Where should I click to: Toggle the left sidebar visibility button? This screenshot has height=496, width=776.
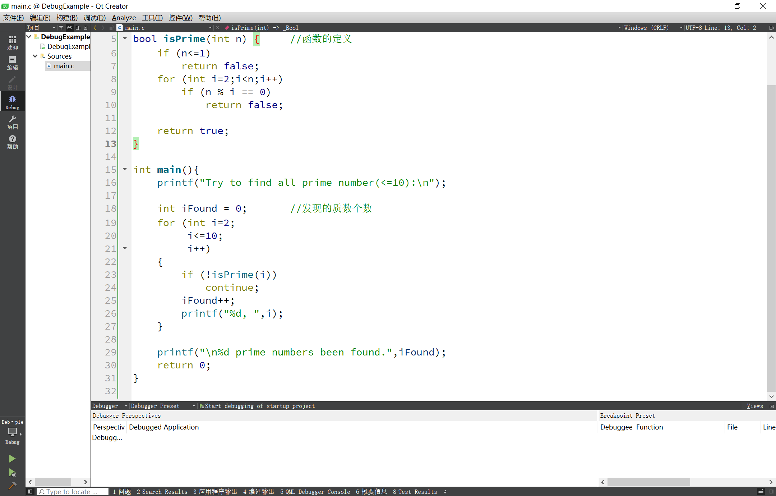point(30,491)
